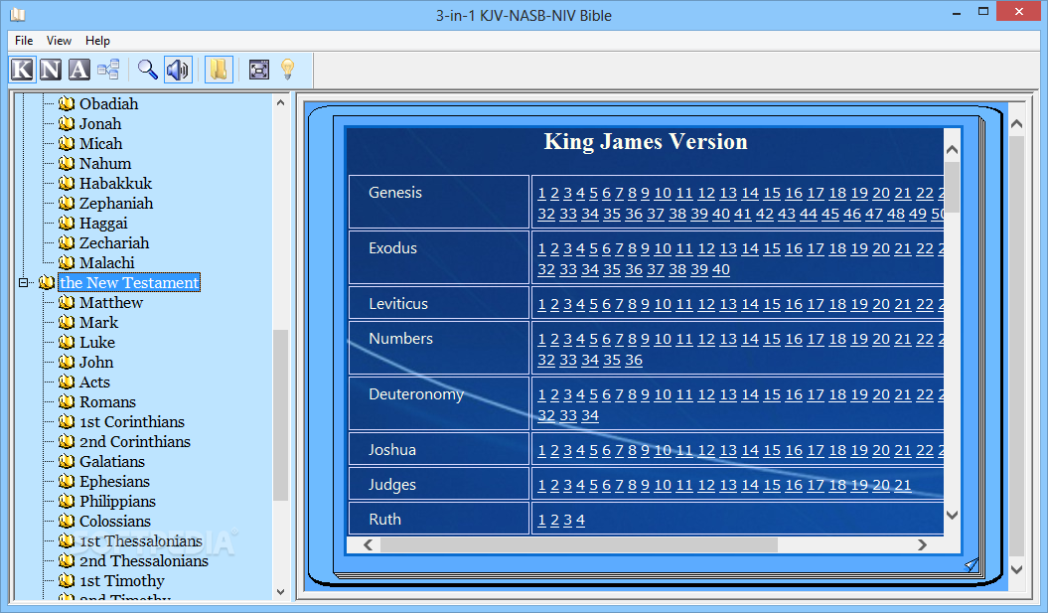Click the book icon next to Romans
This screenshot has width=1048, height=613.
(67, 401)
